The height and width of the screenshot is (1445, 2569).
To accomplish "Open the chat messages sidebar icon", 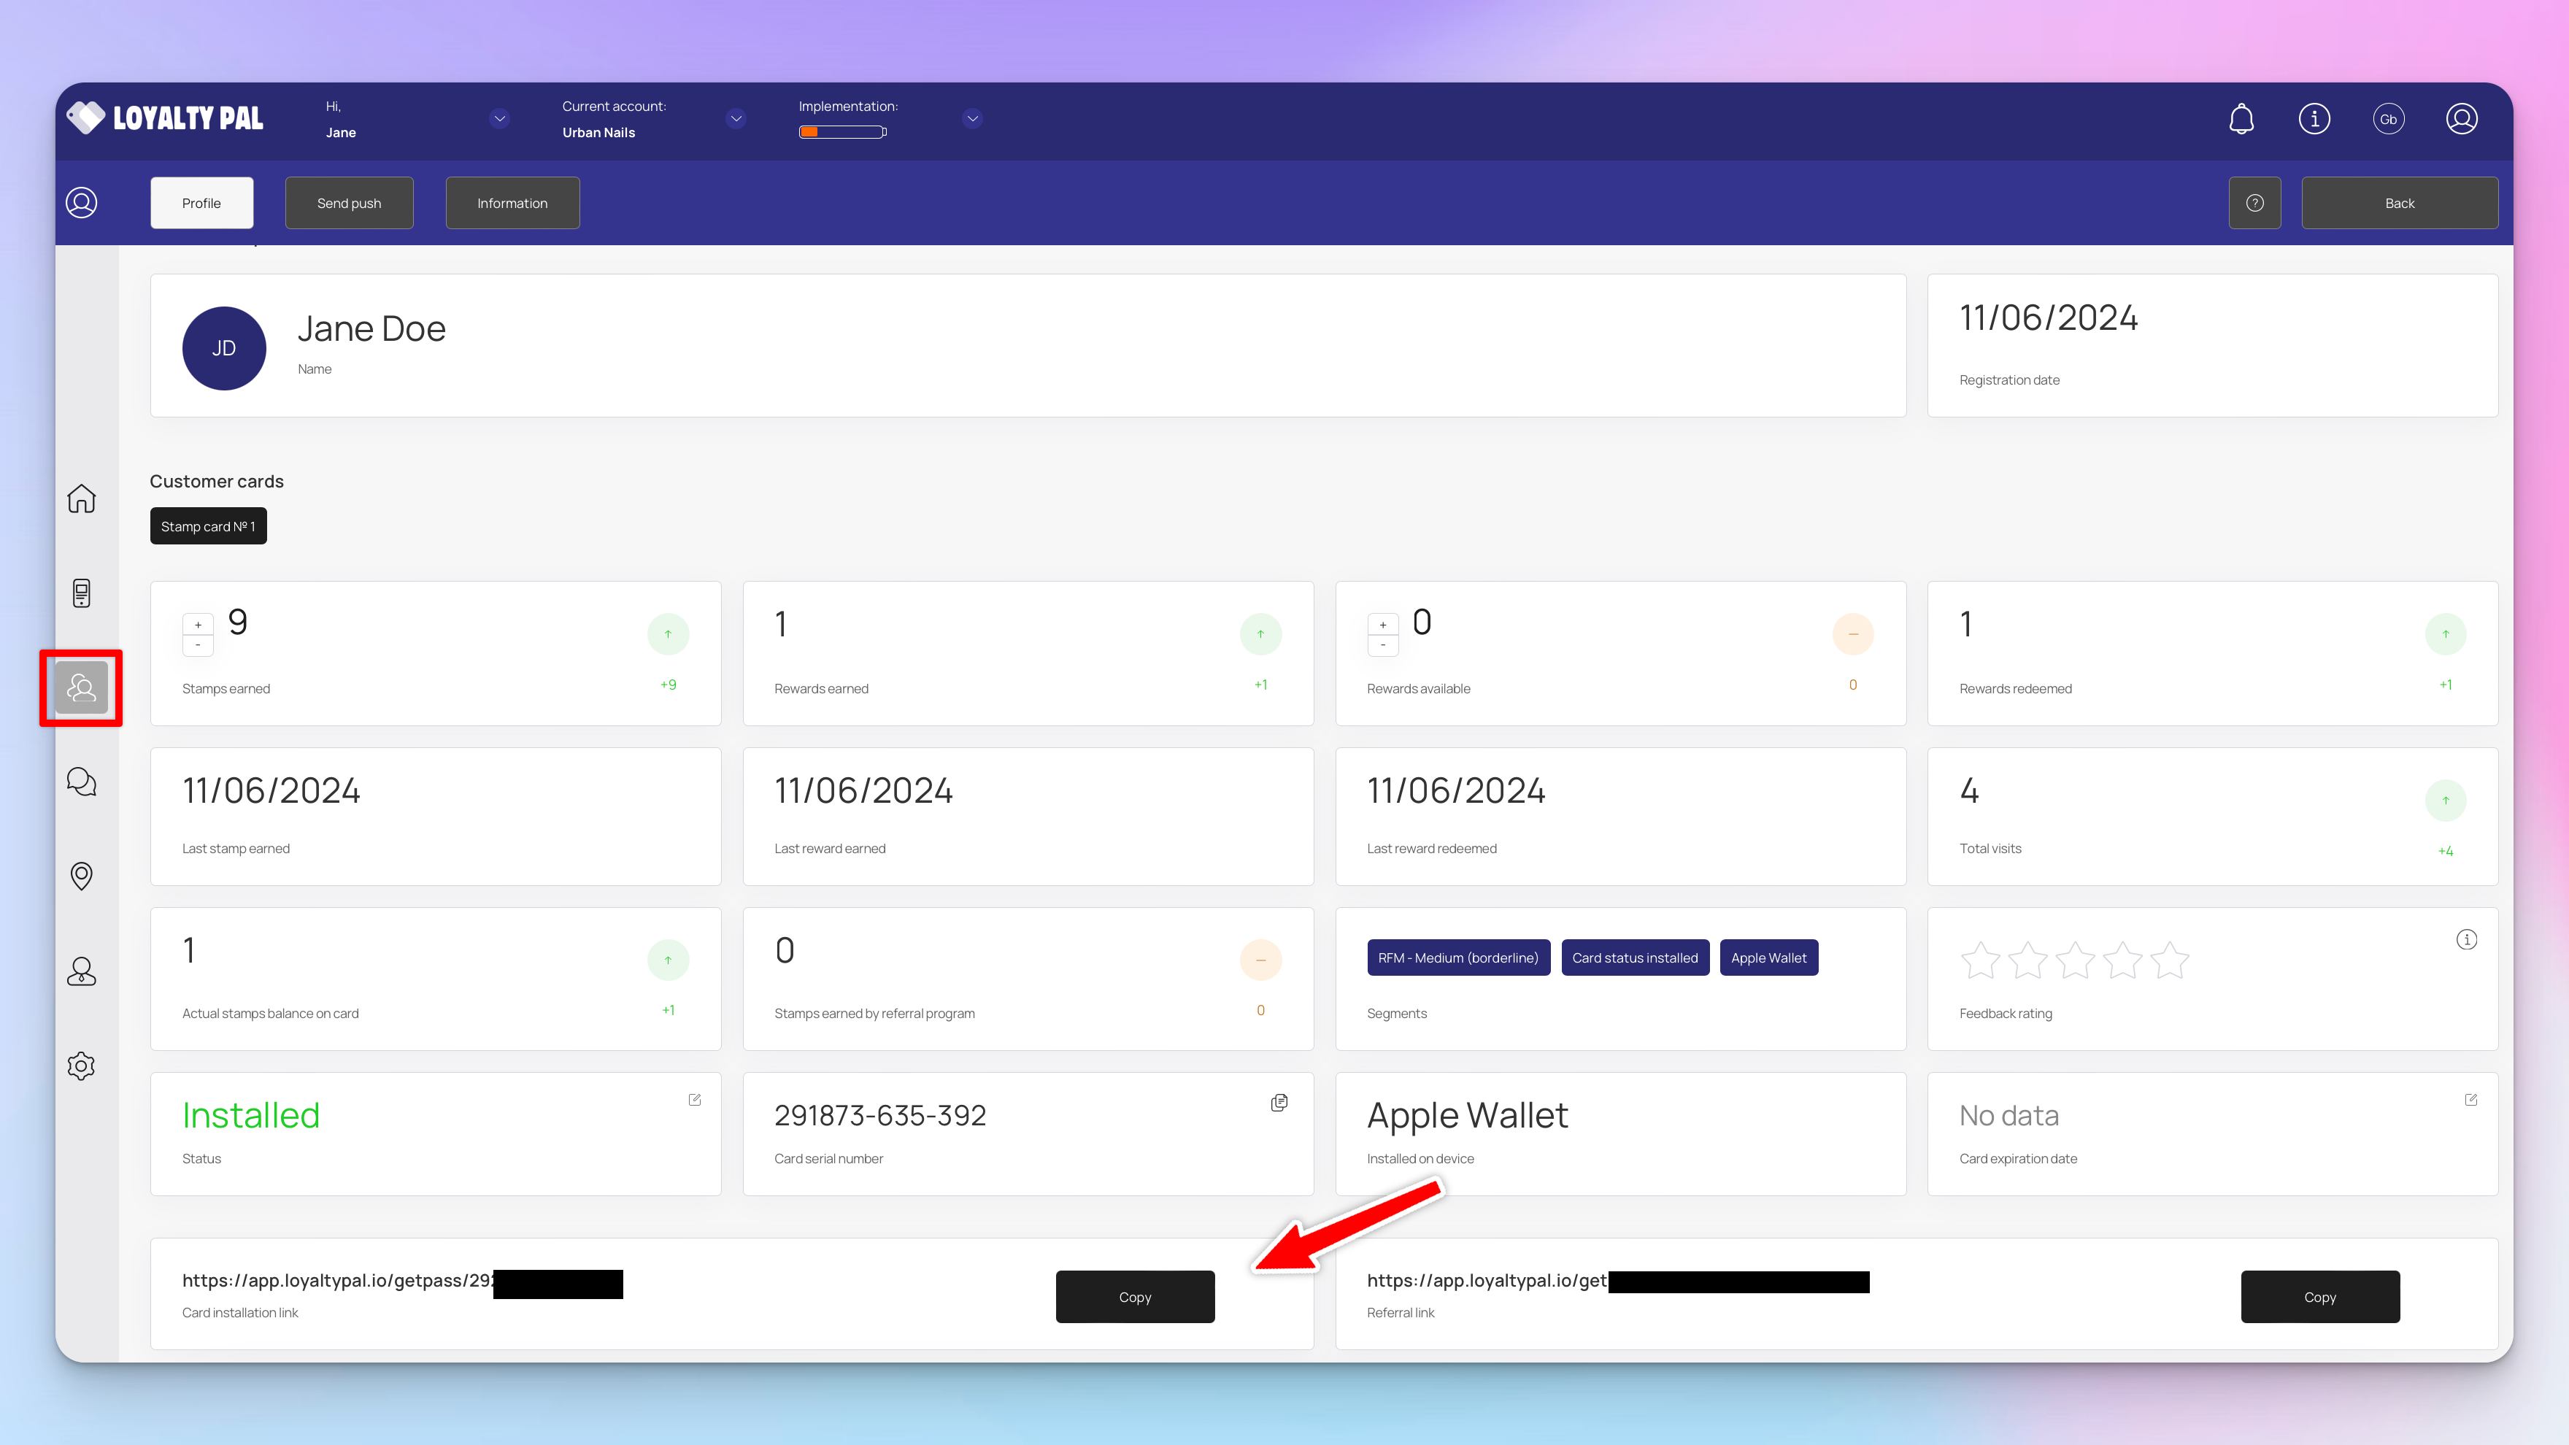I will (81, 782).
